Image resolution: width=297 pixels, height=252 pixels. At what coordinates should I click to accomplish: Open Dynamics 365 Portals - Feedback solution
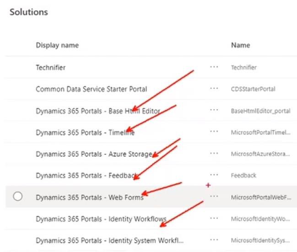click(x=86, y=176)
